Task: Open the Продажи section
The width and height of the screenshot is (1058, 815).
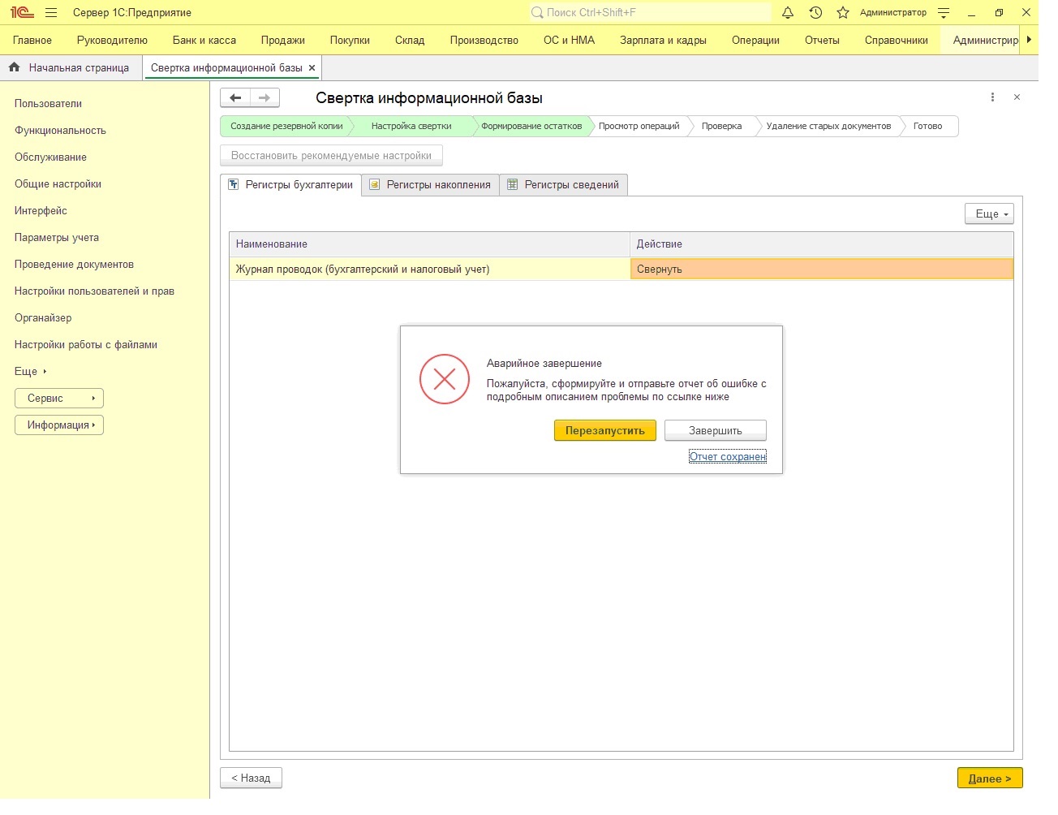Action: tap(283, 40)
